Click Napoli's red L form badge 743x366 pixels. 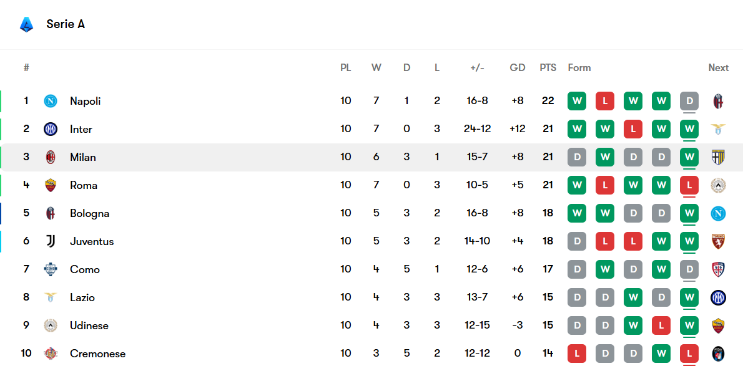604,101
